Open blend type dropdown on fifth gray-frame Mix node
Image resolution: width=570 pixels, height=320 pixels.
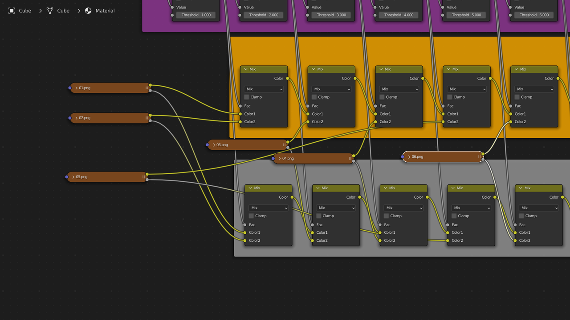[539, 208]
